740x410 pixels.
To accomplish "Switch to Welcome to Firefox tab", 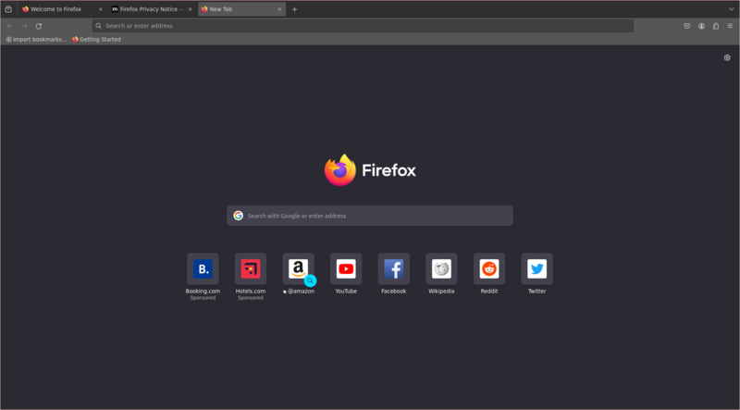I will click(x=63, y=9).
